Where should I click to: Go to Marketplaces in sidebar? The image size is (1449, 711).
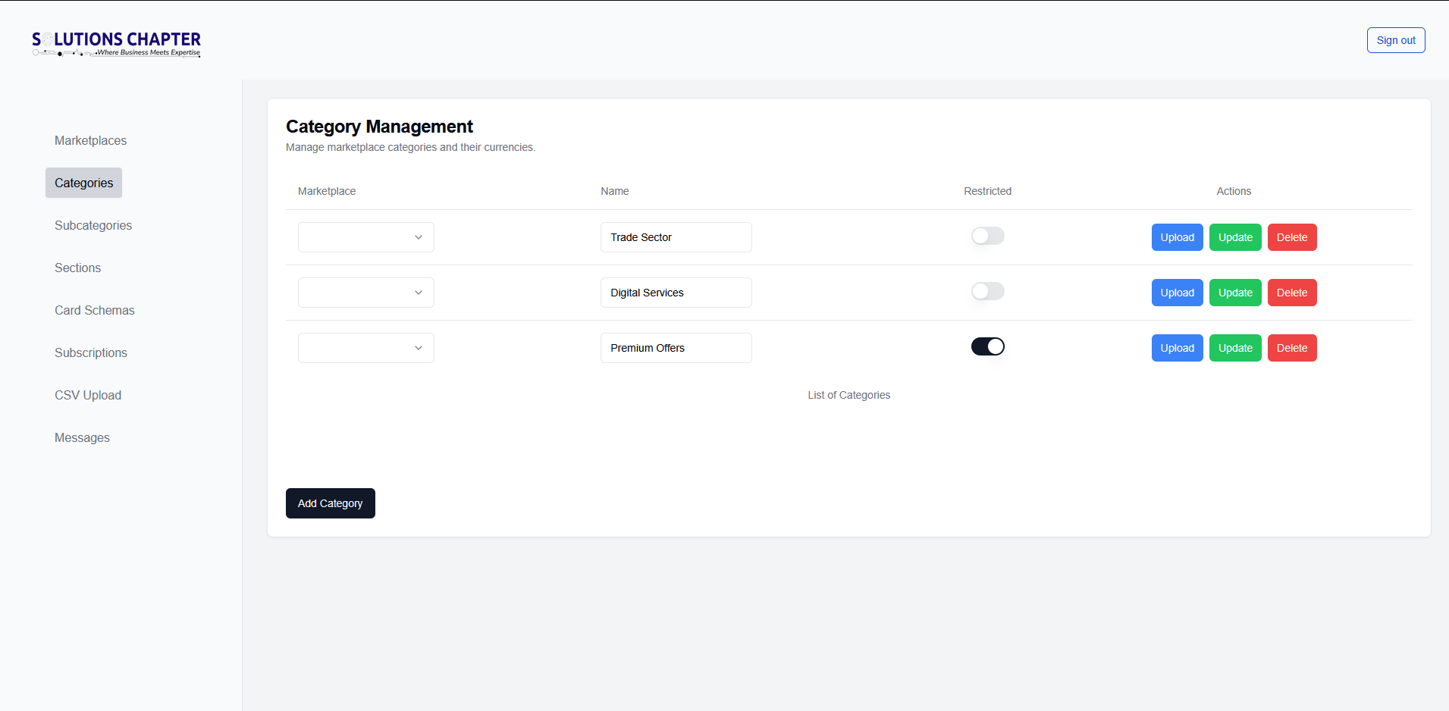pos(90,140)
